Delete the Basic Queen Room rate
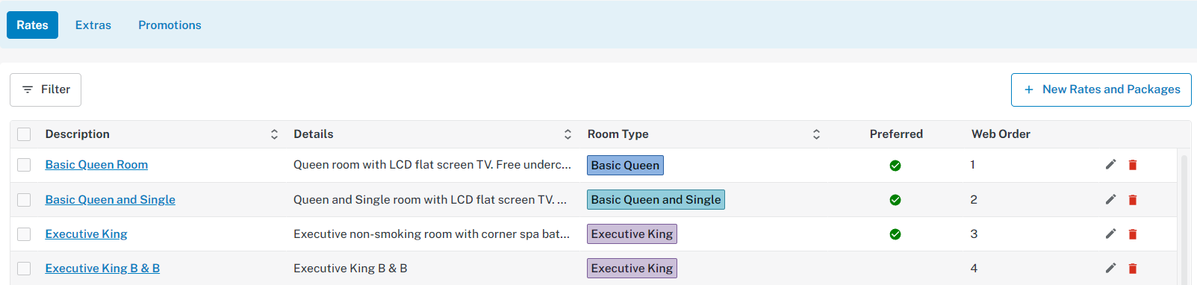Image resolution: width=1197 pixels, height=285 pixels. tap(1133, 165)
